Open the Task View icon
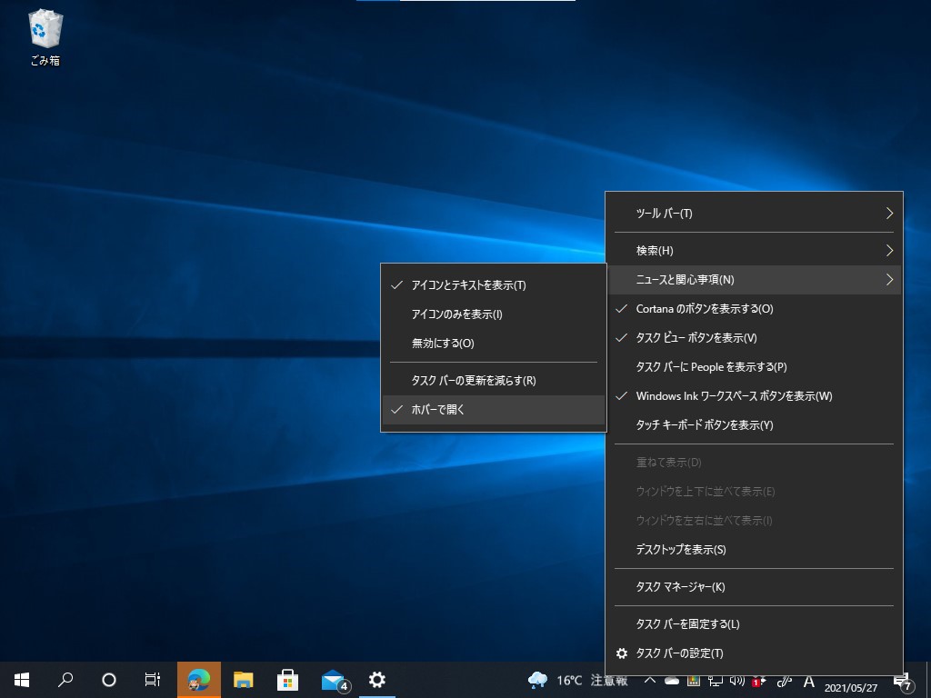The image size is (931, 698). coord(153,680)
